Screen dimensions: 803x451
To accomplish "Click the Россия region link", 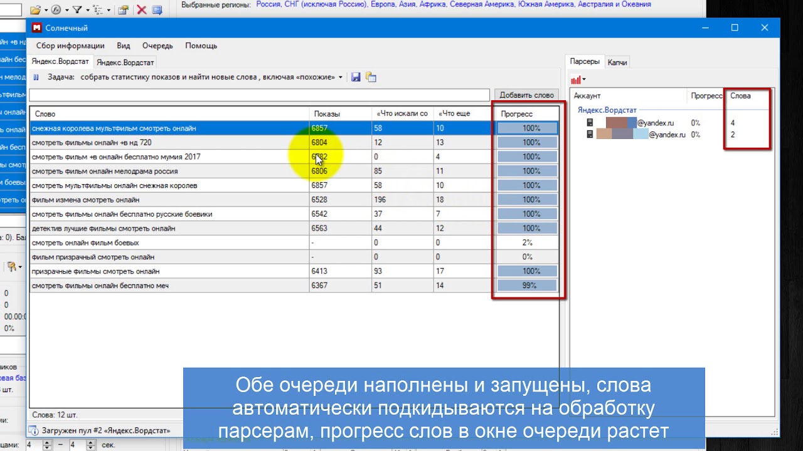I will point(268,4).
